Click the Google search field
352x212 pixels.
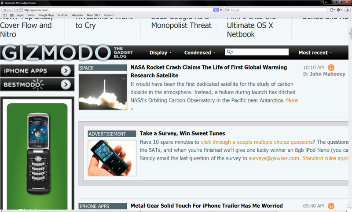276,10
